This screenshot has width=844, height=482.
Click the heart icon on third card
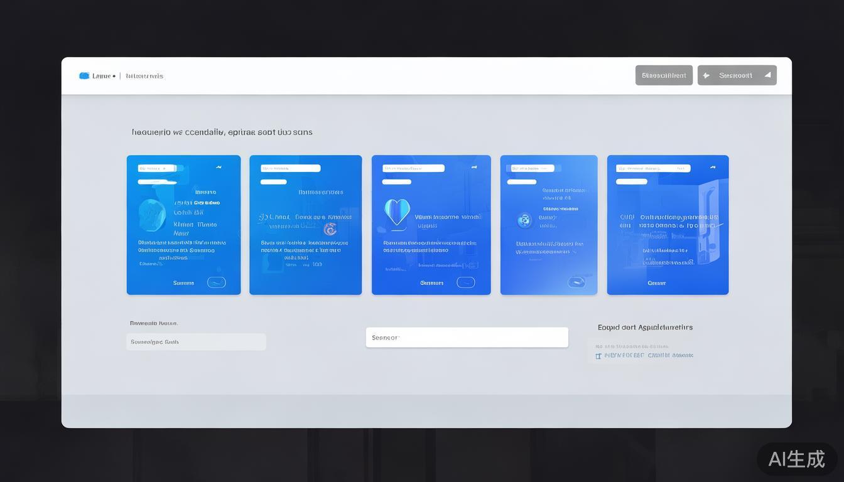tap(397, 212)
